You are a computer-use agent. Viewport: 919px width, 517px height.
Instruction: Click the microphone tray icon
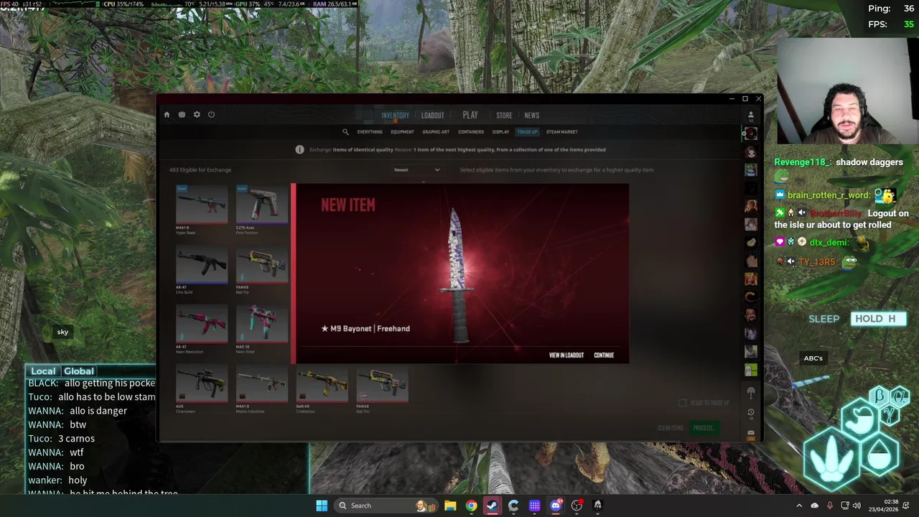(830, 506)
